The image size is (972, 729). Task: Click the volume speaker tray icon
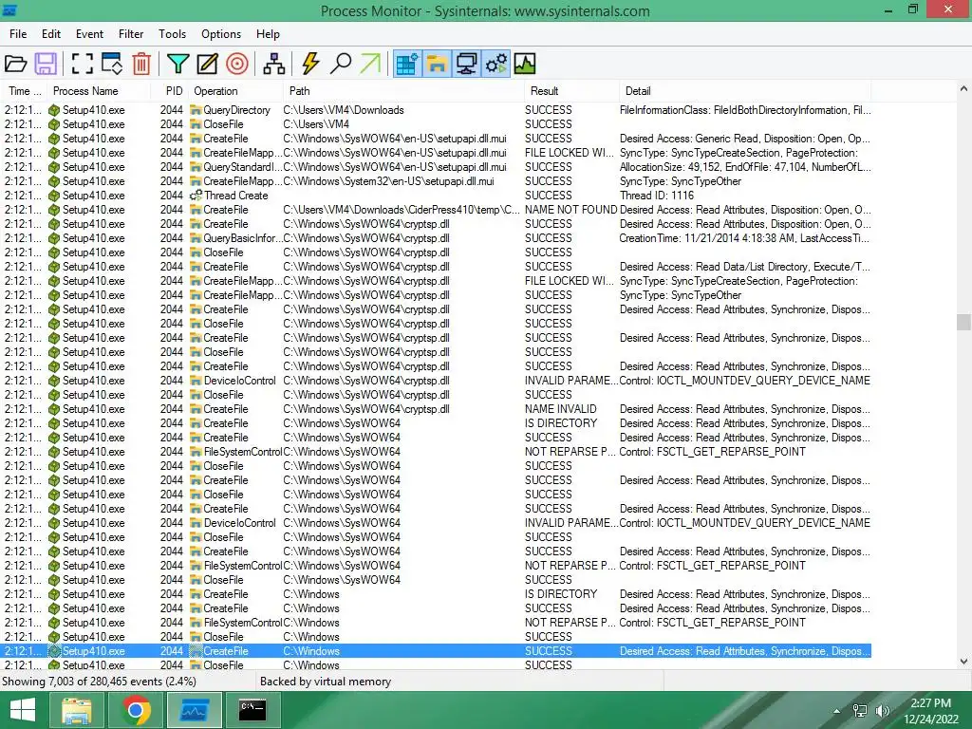(x=883, y=711)
